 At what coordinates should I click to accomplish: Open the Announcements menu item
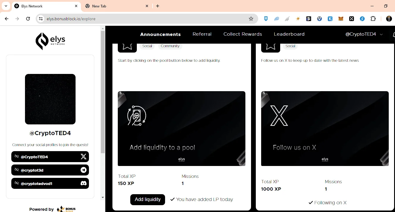160,34
